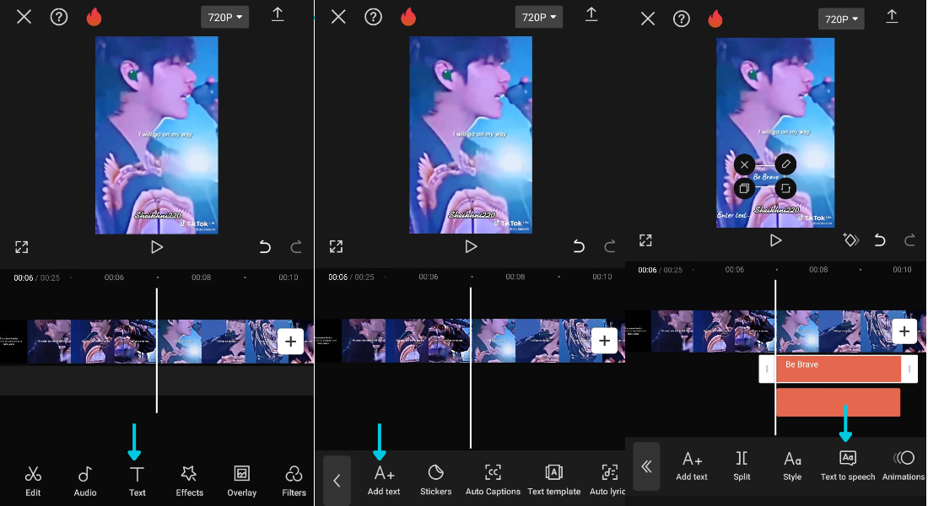Edit Be Brave text via pencil handle
The image size is (928, 506).
785,164
